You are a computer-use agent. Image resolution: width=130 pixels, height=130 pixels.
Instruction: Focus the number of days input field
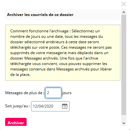coord(53,93)
